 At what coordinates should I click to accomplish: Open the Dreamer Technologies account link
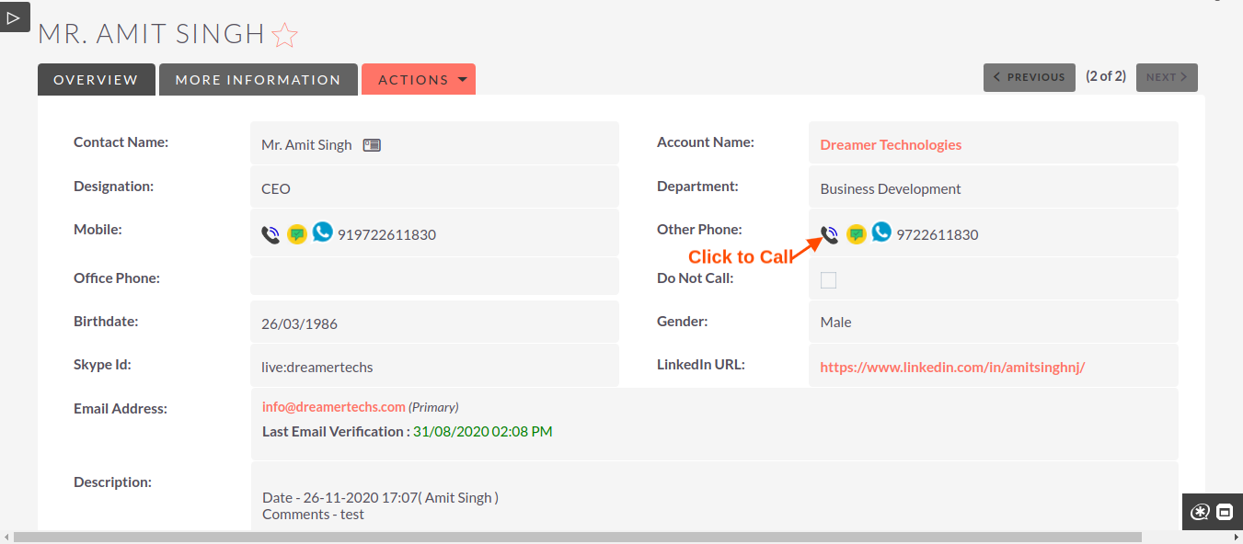(x=890, y=144)
